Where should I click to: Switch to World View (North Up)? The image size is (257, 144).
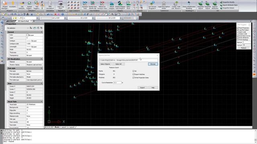click(93, 5)
